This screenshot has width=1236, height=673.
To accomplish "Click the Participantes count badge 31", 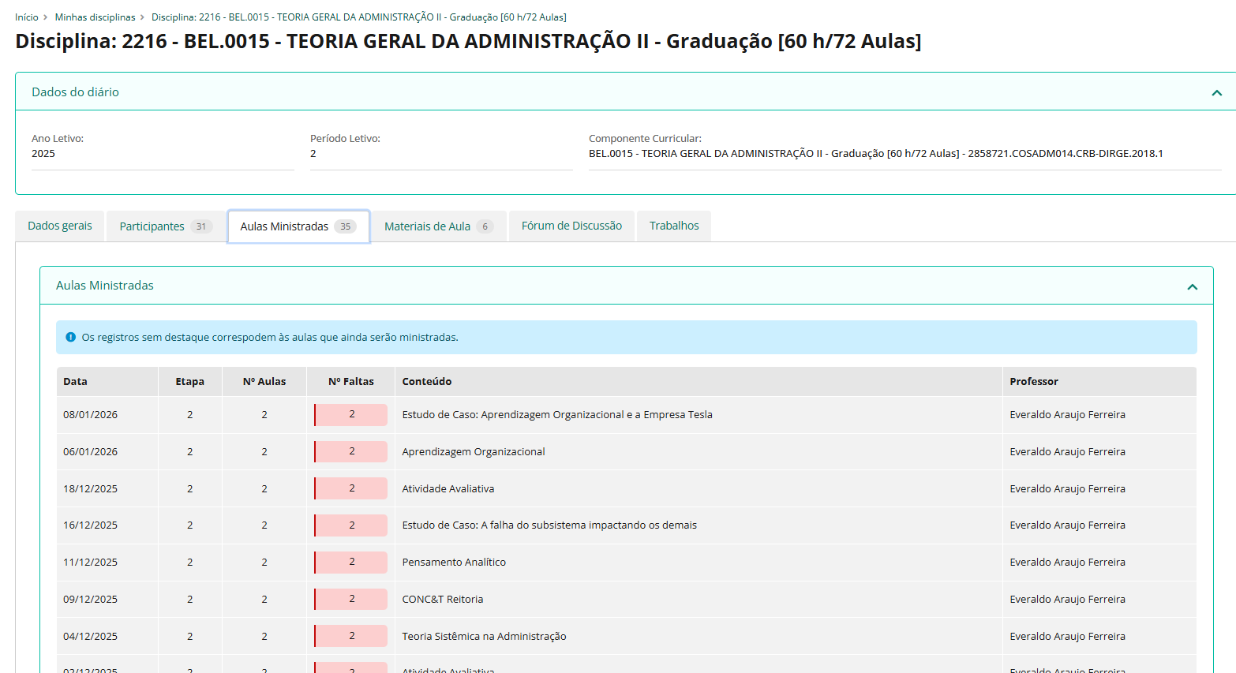I will pos(201,227).
